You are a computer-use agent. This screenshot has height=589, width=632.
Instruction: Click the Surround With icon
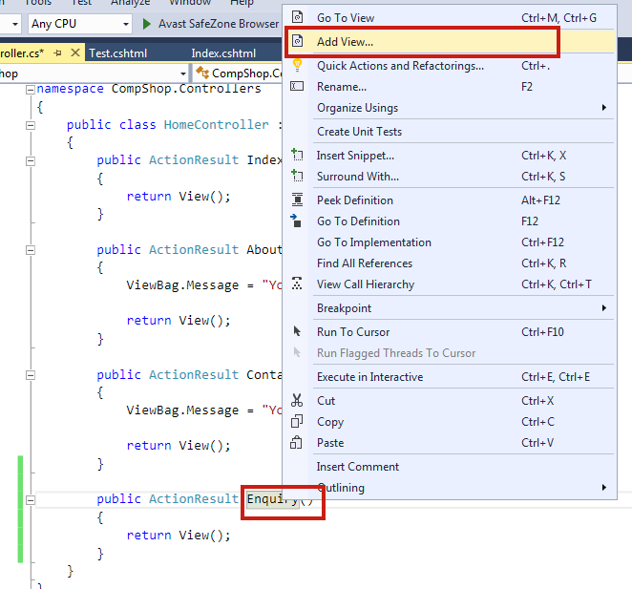[297, 176]
